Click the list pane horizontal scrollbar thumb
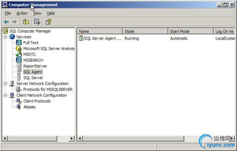 tap(133, 138)
